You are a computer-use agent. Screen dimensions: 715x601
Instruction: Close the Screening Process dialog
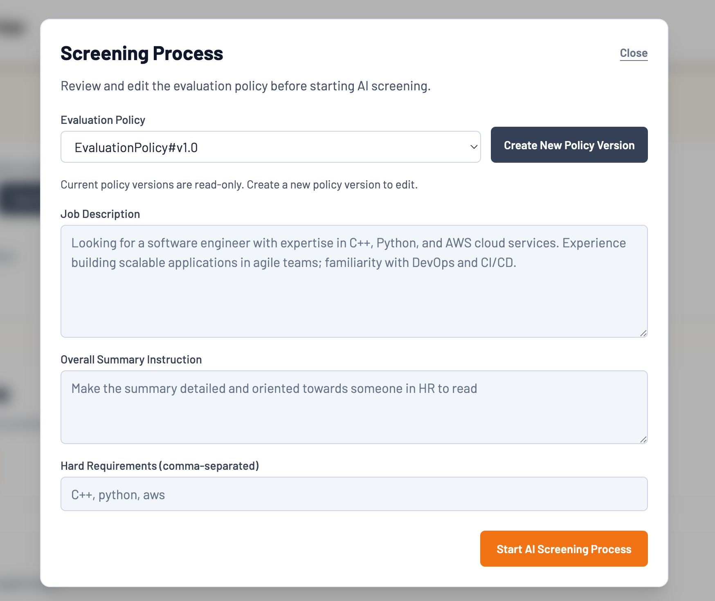pos(633,53)
